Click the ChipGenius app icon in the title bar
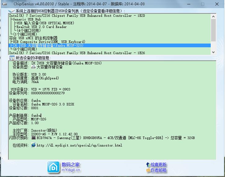Viewport: 225px width, 177px height. [5, 4]
